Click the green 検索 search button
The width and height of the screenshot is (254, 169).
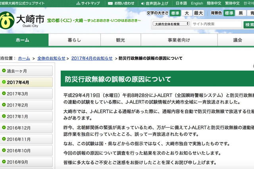point(249,25)
